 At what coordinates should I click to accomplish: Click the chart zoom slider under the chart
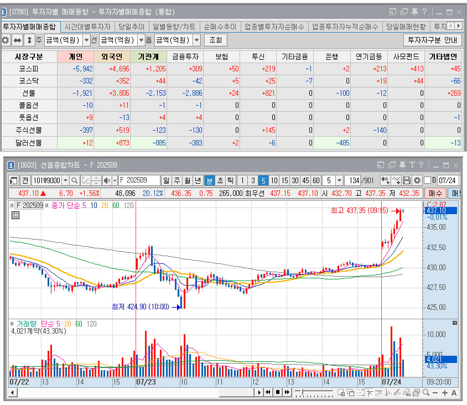click(x=314, y=392)
